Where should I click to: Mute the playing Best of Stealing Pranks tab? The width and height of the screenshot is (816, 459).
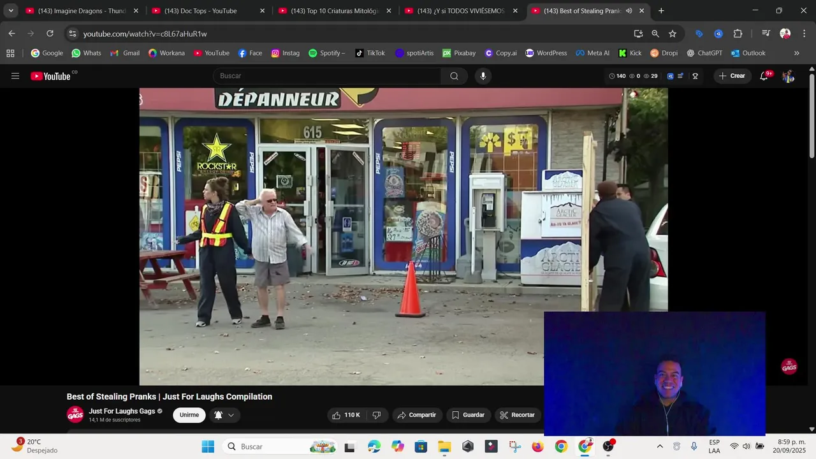point(629,11)
